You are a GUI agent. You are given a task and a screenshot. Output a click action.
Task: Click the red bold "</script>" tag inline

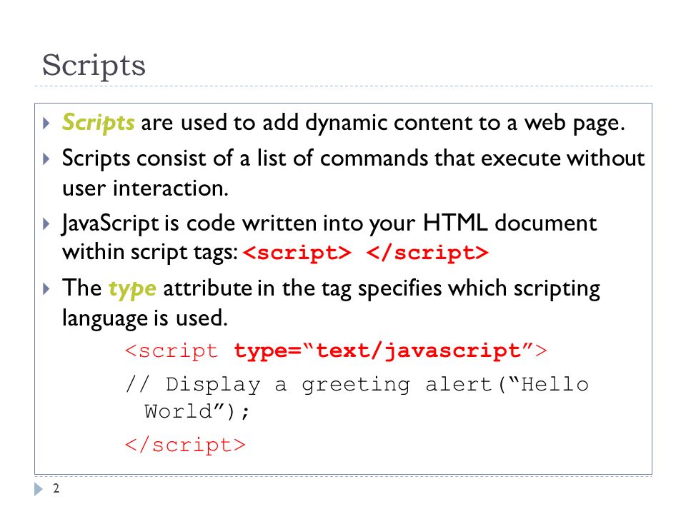point(427,253)
